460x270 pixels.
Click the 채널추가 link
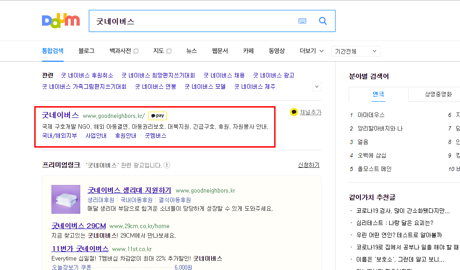click(x=311, y=112)
